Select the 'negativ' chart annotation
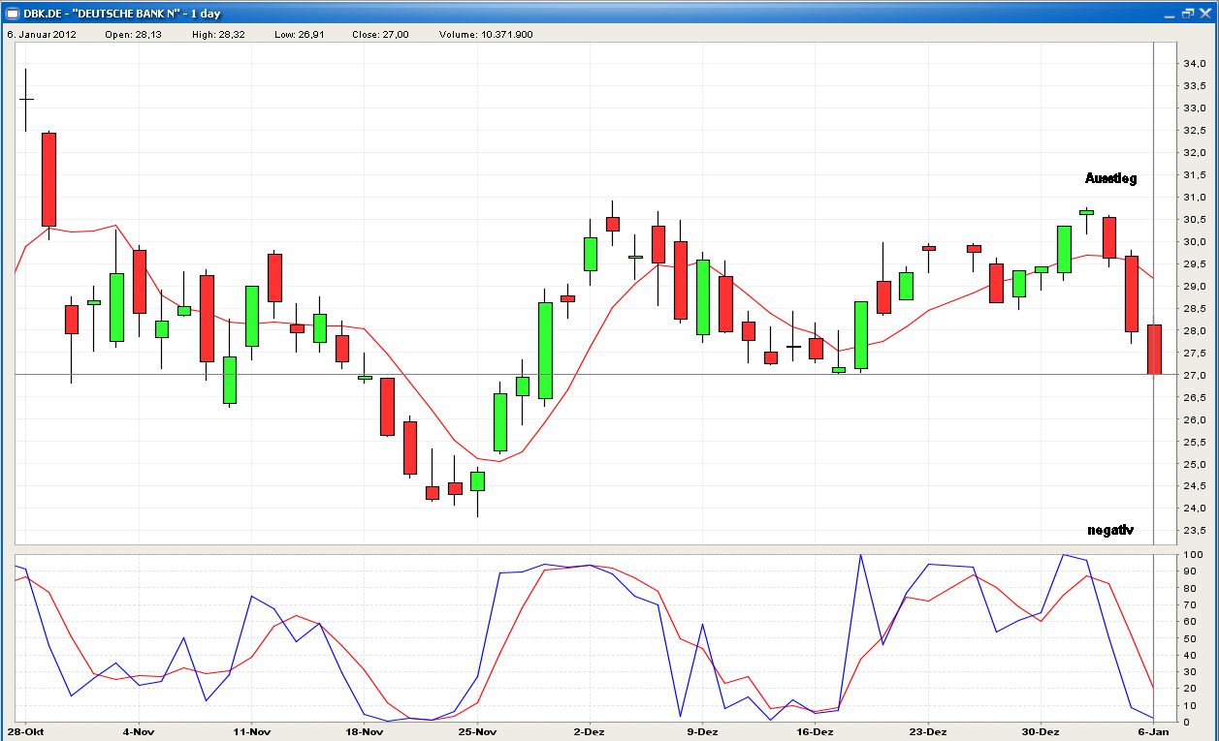The image size is (1219, 741). click(1110, 530)
